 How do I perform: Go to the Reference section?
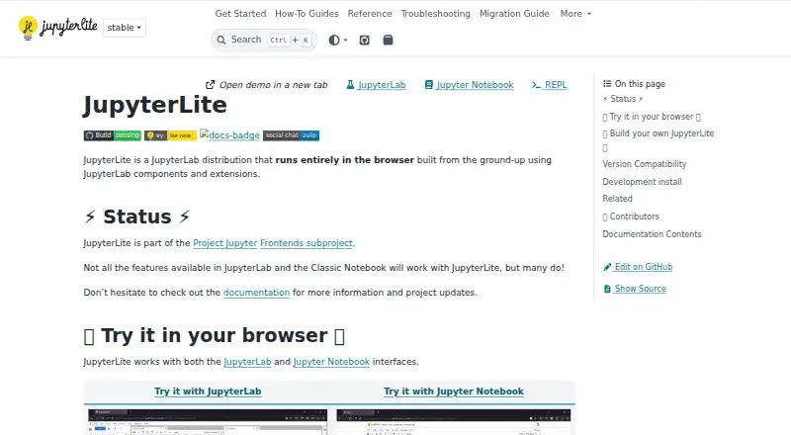pos(370,14)
